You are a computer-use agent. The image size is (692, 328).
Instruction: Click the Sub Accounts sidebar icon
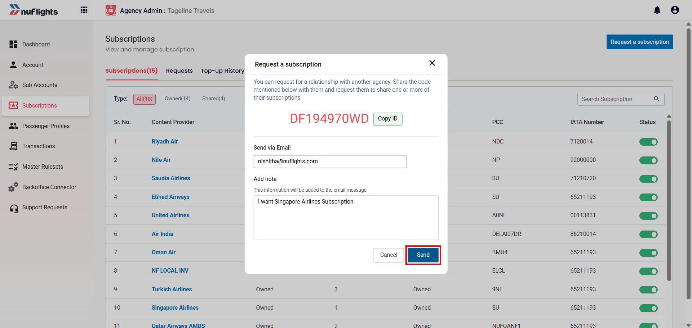(x=13, y=85)
